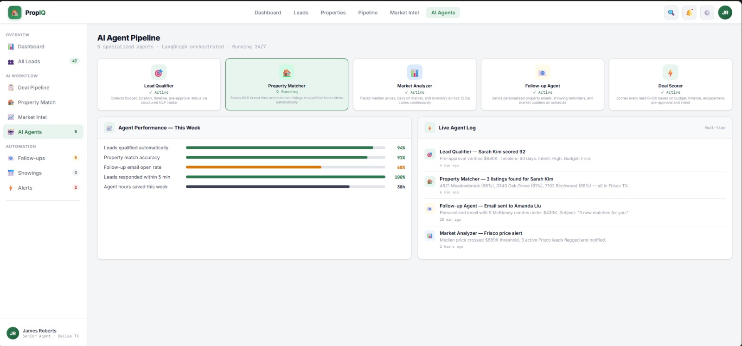Click the Follow-up email open rate bar

286,167
